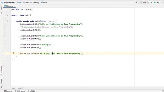This screenshot has width=164, height=92.
Task: Open the TODO tool window
Action: point(32,91)
